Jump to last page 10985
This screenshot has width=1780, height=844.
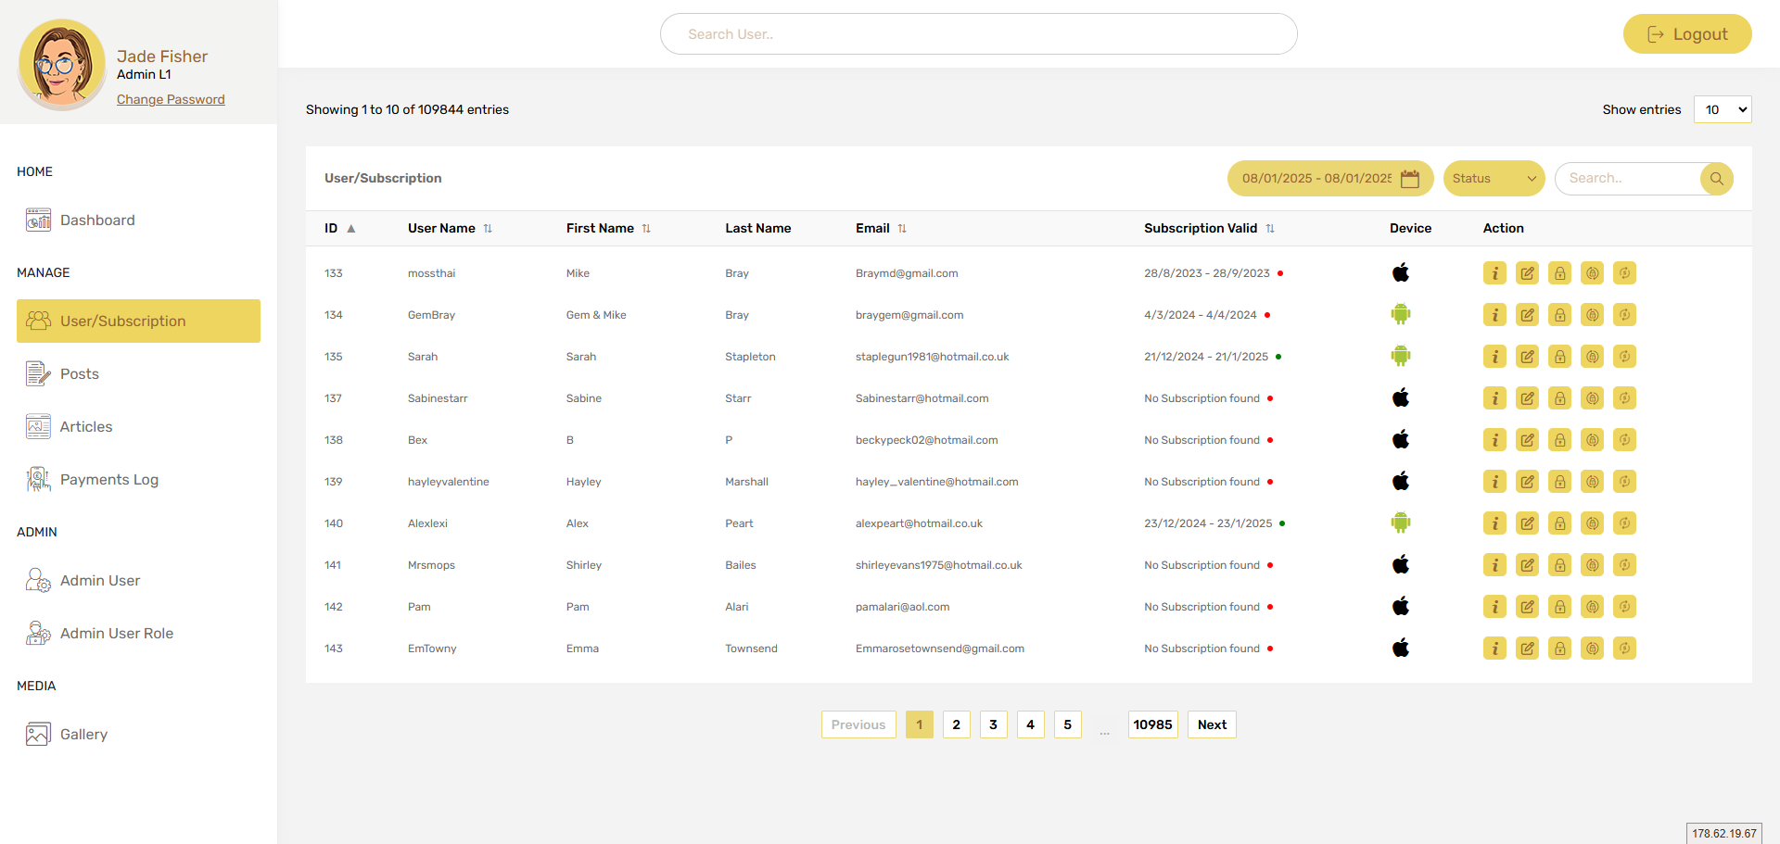[x=1153, y=724]
